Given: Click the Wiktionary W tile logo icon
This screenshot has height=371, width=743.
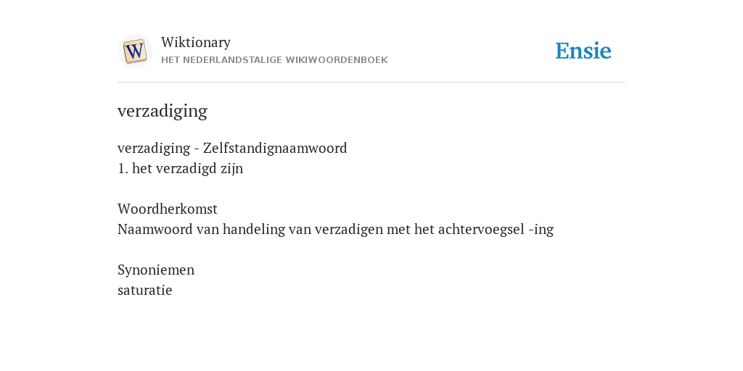Looking at the screenshot, I should coord(134,51).
